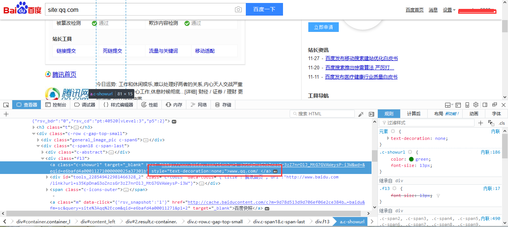This screenshot has height=227, width=508.
Task: Click the 搜索 HTML search box
Action: tap(322, 114)
